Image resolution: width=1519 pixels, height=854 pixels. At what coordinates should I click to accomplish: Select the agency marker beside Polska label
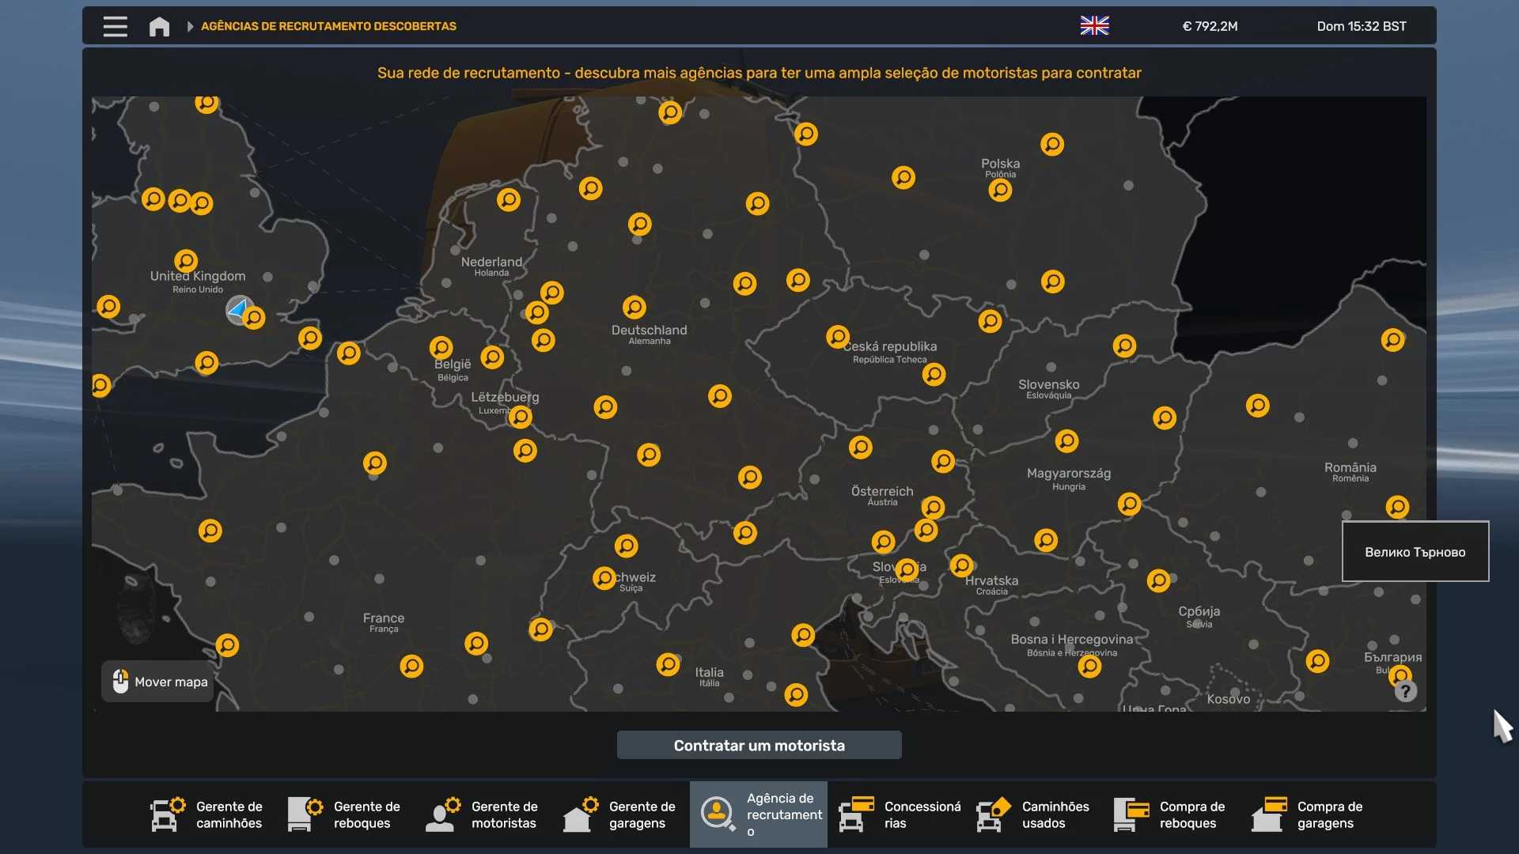coord(1000,191)
